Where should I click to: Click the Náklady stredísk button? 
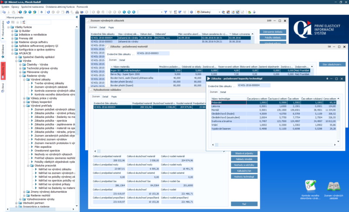tap(244, 159)
